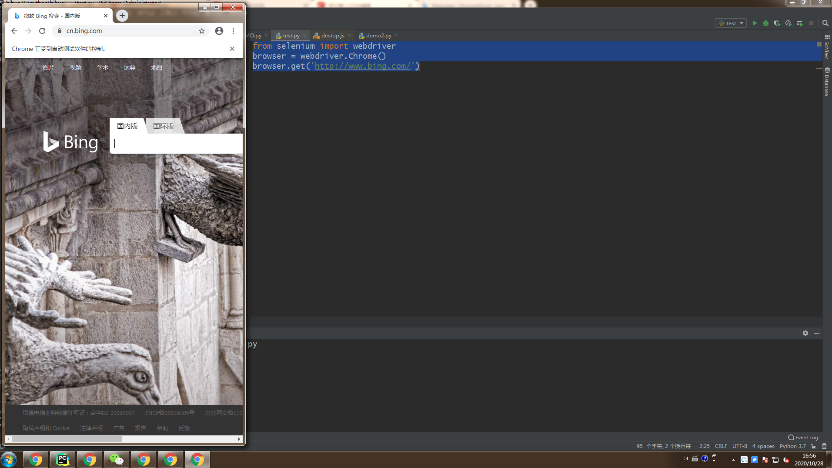Start debugging with the green bug icon
This screenshot has width=832, height=468.
tap(766, 23)
